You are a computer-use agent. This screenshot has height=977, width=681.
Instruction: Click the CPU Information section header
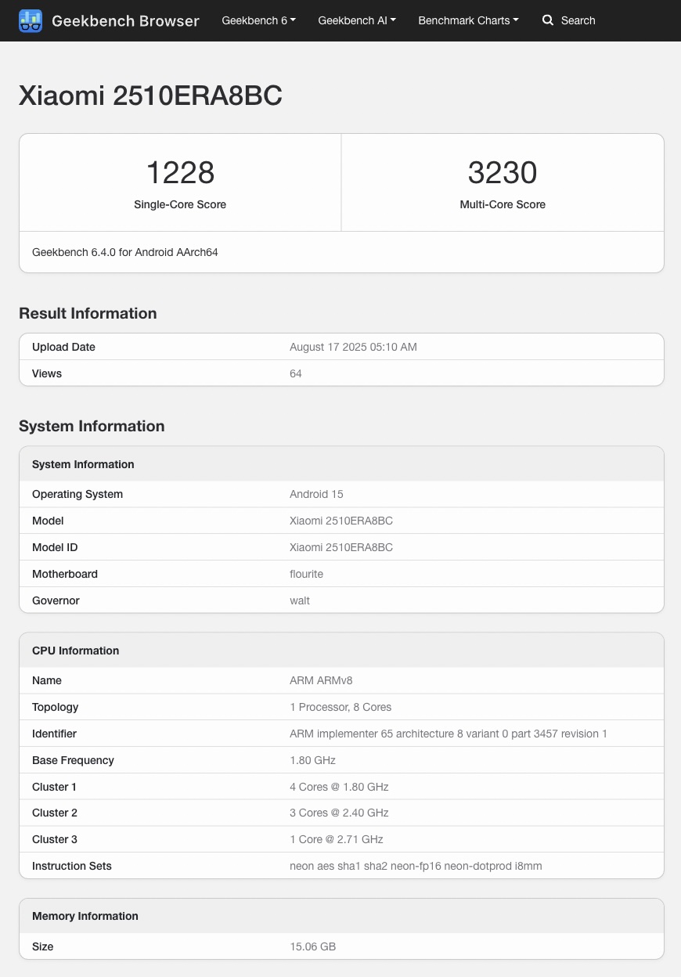click(76, 651)
